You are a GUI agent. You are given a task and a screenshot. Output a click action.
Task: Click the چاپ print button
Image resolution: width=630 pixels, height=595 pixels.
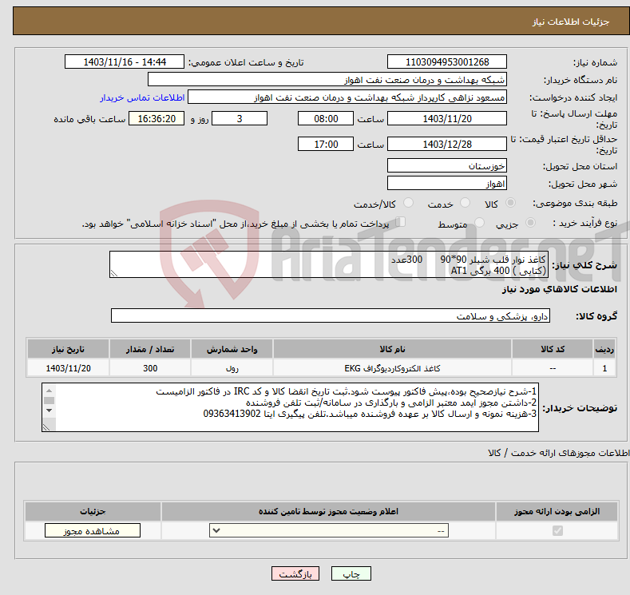pyautogui.click(x=351, y=573)
